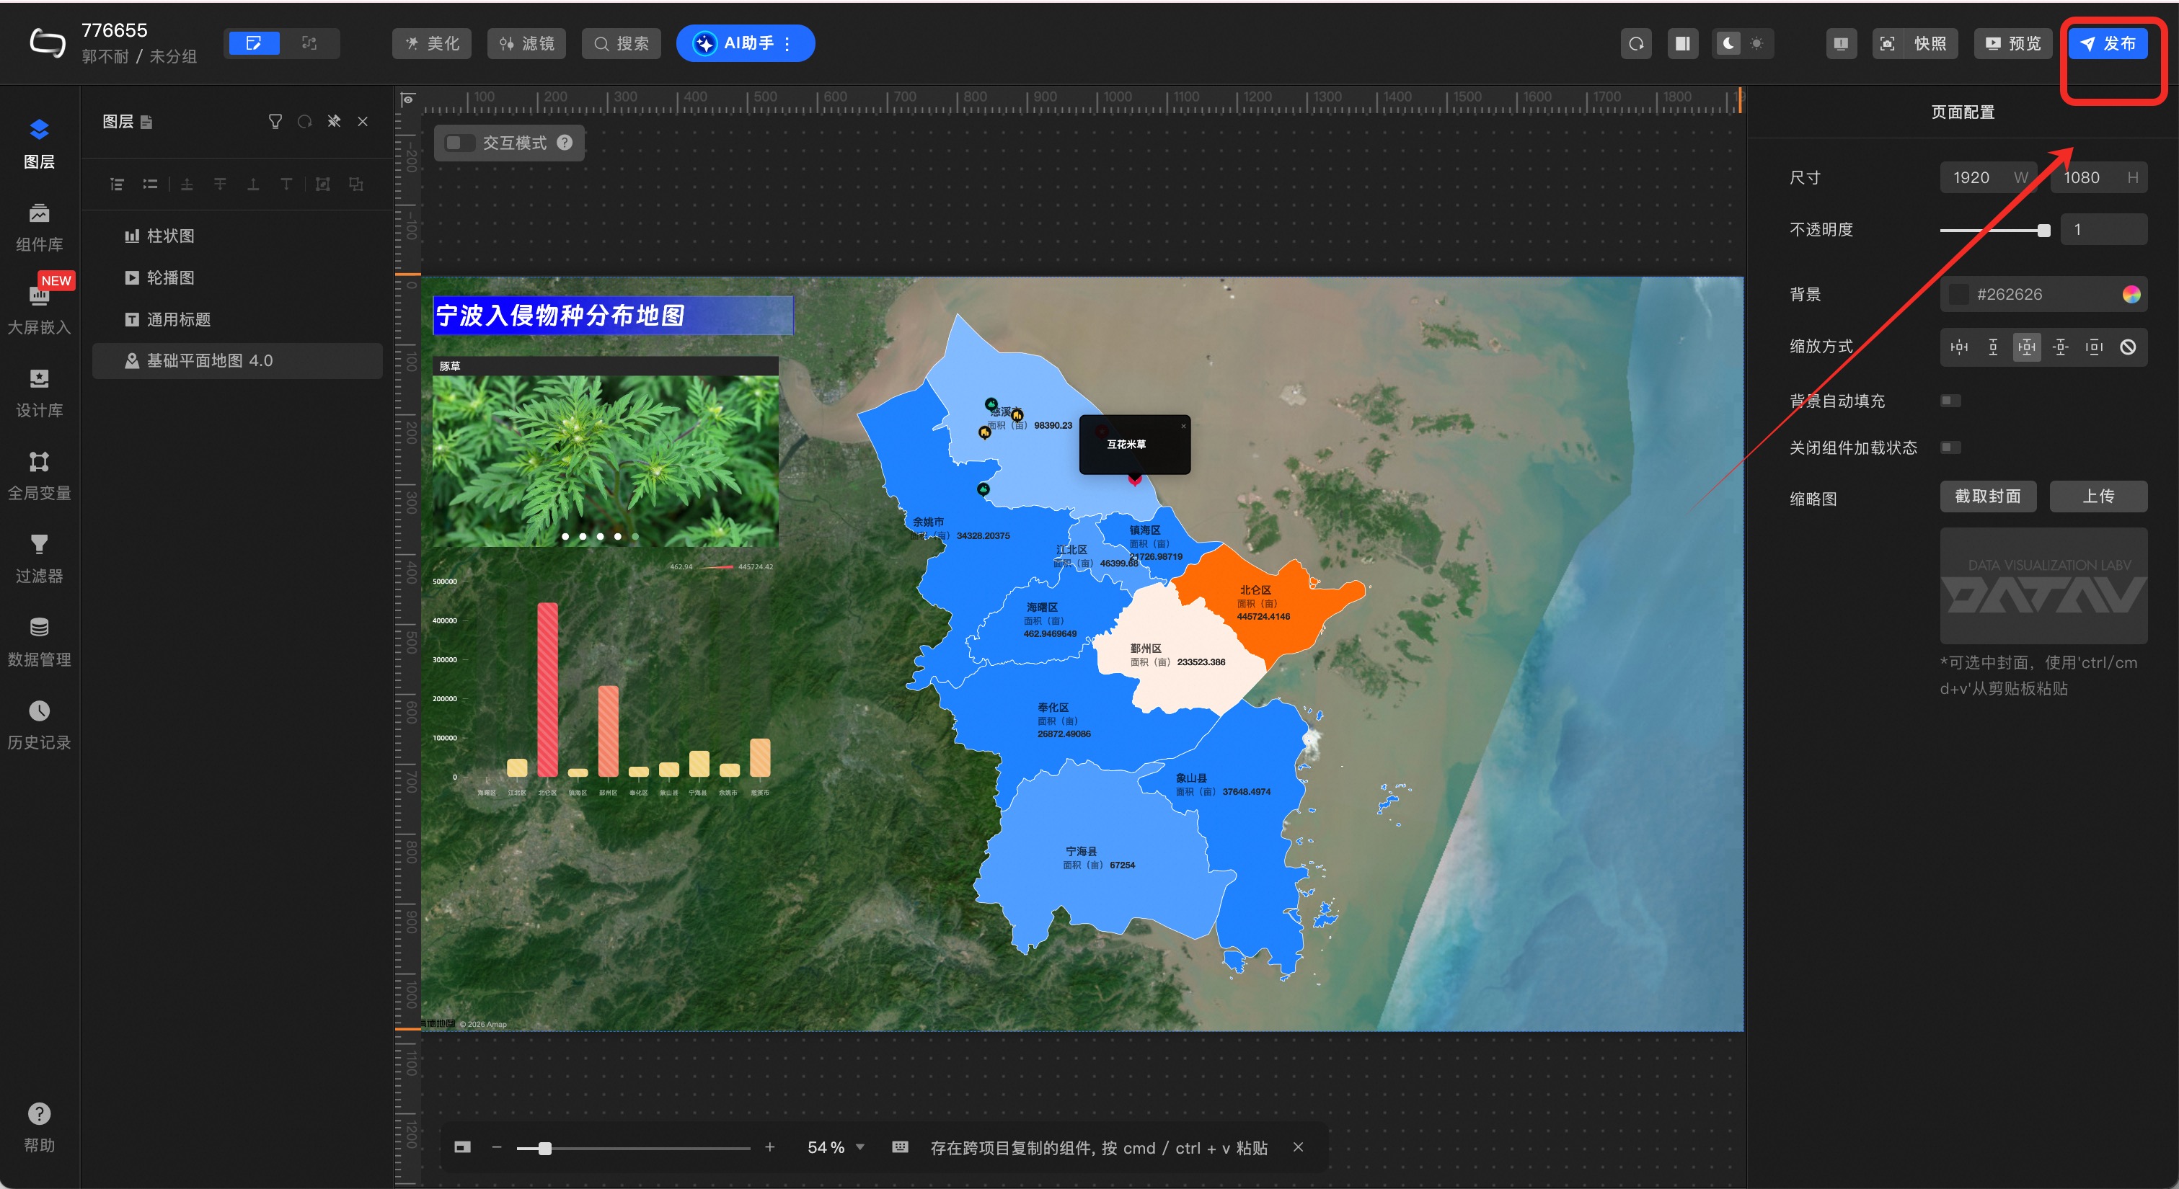The width and height of the screenshot is (2179, 1189).
Task: Open the 54% zoom level dropdown
Action: pyautogui.click(x=860, y=1147)
